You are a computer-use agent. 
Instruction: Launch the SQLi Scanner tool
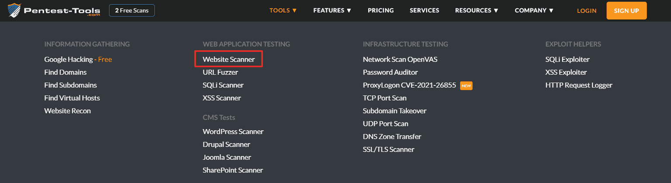[223, 85]
